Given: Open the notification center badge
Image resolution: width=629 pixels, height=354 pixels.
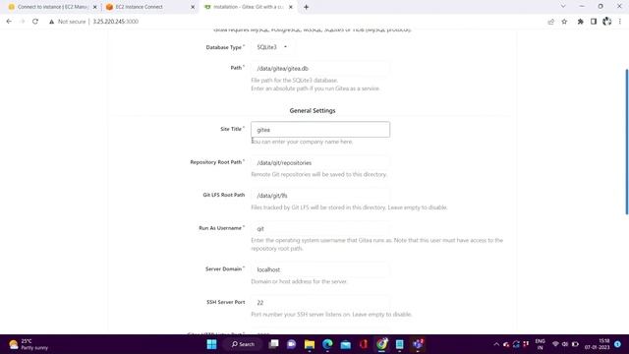Looking at the screenshot, I should tap(617, 344).
